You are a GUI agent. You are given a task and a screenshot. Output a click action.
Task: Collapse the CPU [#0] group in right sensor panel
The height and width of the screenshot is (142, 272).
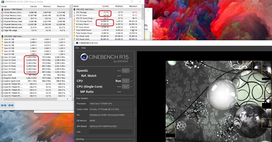(x=75, y=9)
